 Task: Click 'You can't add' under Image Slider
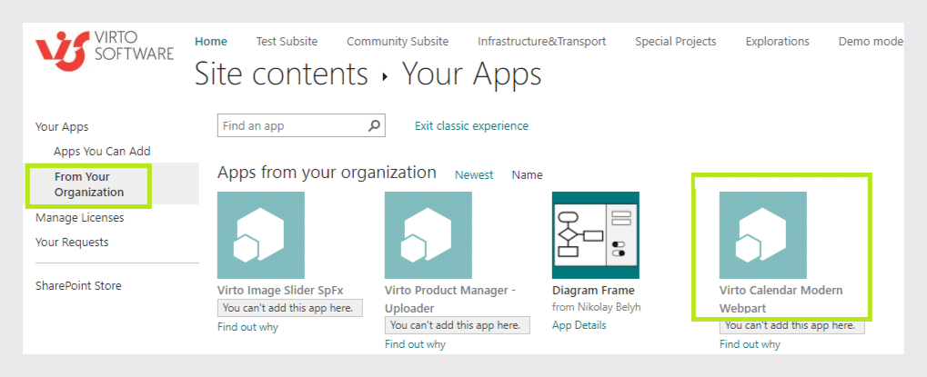[289, 308]
